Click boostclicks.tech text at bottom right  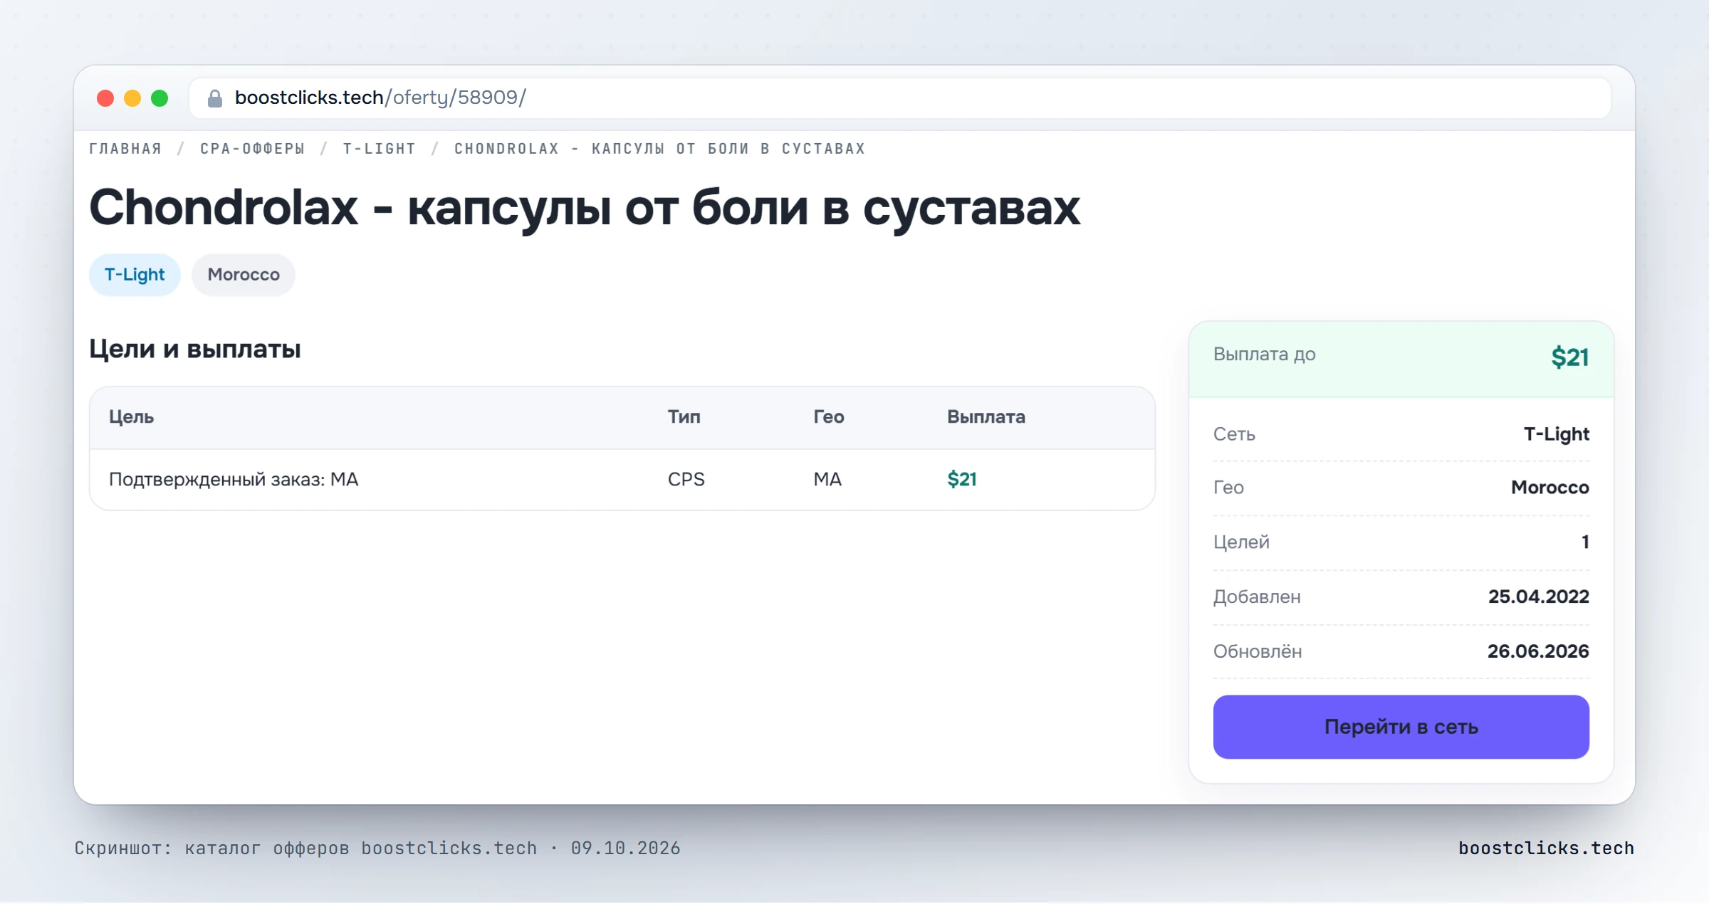click(1546, 848)
